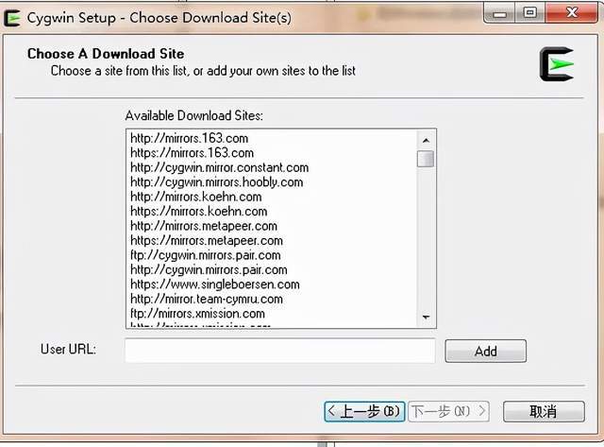This screenshot has width=604, height=447.
Task: Pick https://mirrors.metapeer.com site
Action: pyautogui.click(x=207, y=241)
